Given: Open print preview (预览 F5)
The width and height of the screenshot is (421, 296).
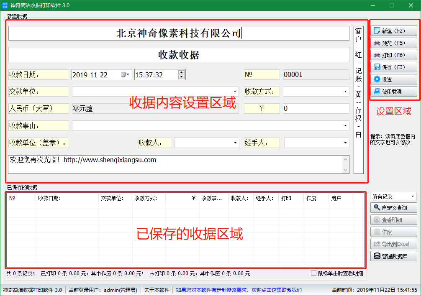Looking at the screenshot, I should [x=393, y=43].
